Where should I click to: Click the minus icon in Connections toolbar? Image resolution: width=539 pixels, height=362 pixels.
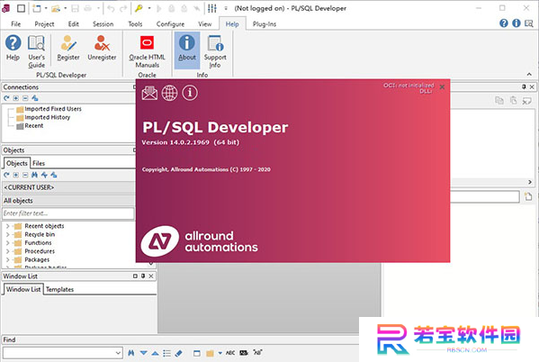(x=25, y=98)
